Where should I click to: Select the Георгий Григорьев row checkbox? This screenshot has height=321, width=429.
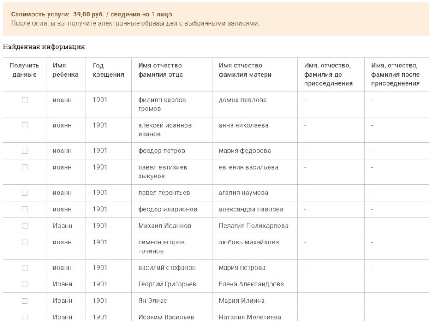click(x=25, y=284)
